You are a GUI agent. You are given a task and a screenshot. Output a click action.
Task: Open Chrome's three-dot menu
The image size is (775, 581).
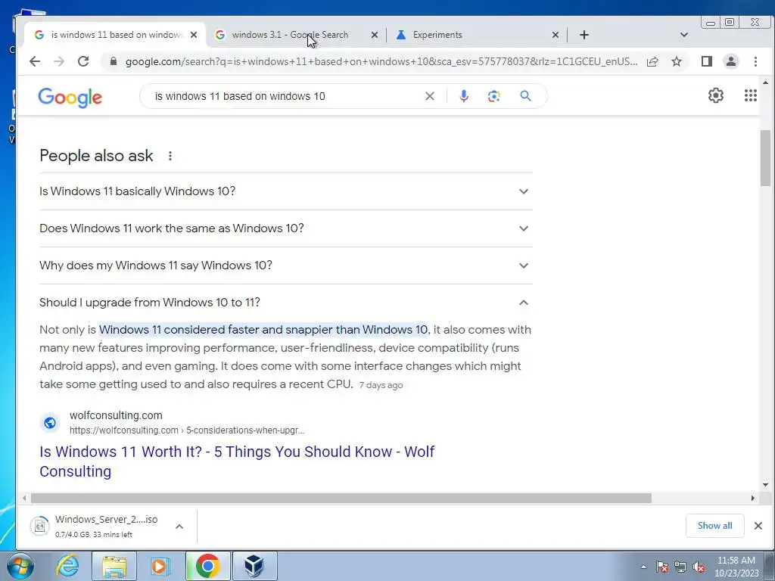click(x=755, y=61)
